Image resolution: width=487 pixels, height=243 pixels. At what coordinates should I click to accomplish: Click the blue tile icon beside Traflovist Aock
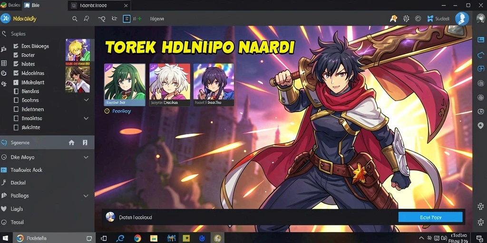[4, 170]
